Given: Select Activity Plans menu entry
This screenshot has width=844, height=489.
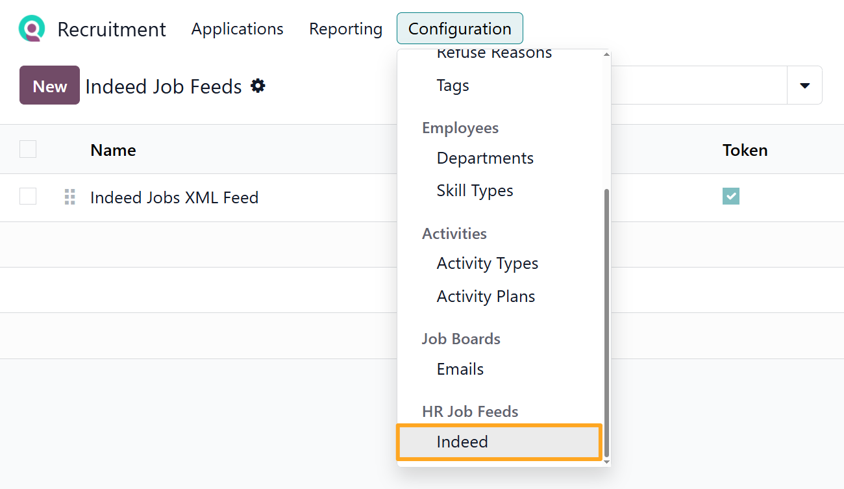Looking at the screenshot, I should point(486,296).
